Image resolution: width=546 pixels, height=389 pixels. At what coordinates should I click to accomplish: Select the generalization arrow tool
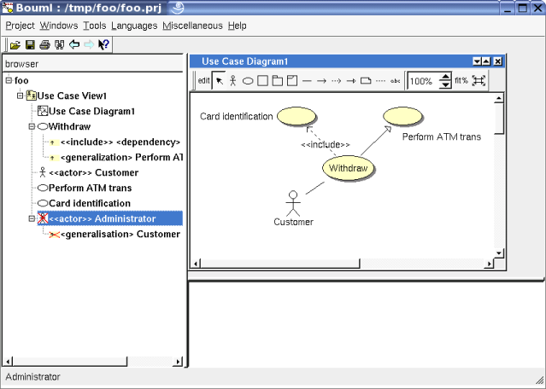[x=351, y=81]
